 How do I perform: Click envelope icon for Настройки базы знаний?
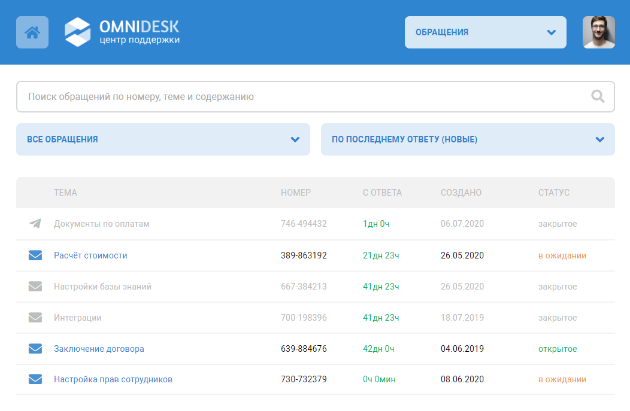(35, 286)
